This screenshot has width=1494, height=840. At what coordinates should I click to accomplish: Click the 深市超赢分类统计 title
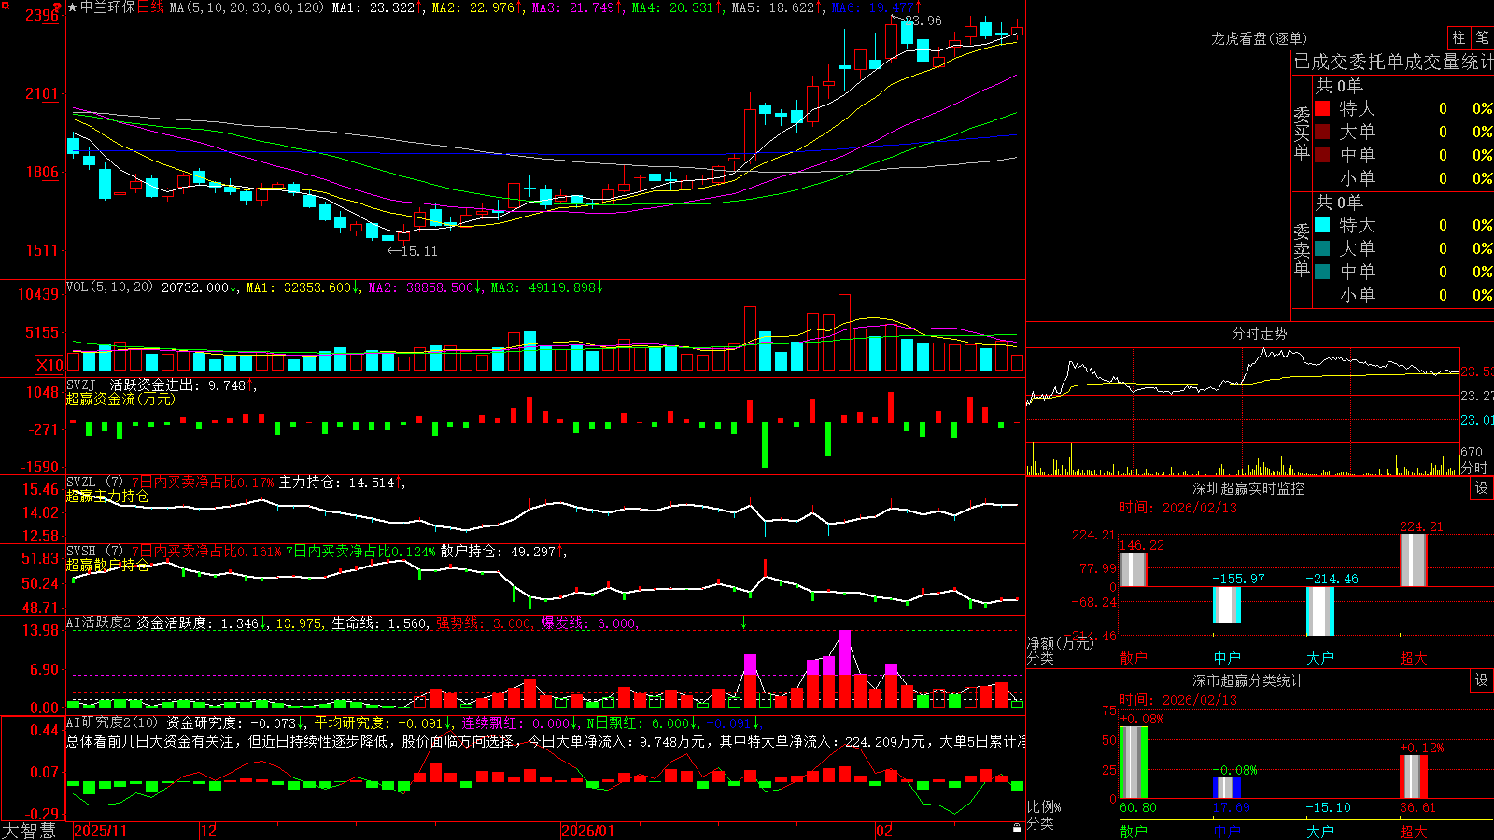tap(1248, 680)
